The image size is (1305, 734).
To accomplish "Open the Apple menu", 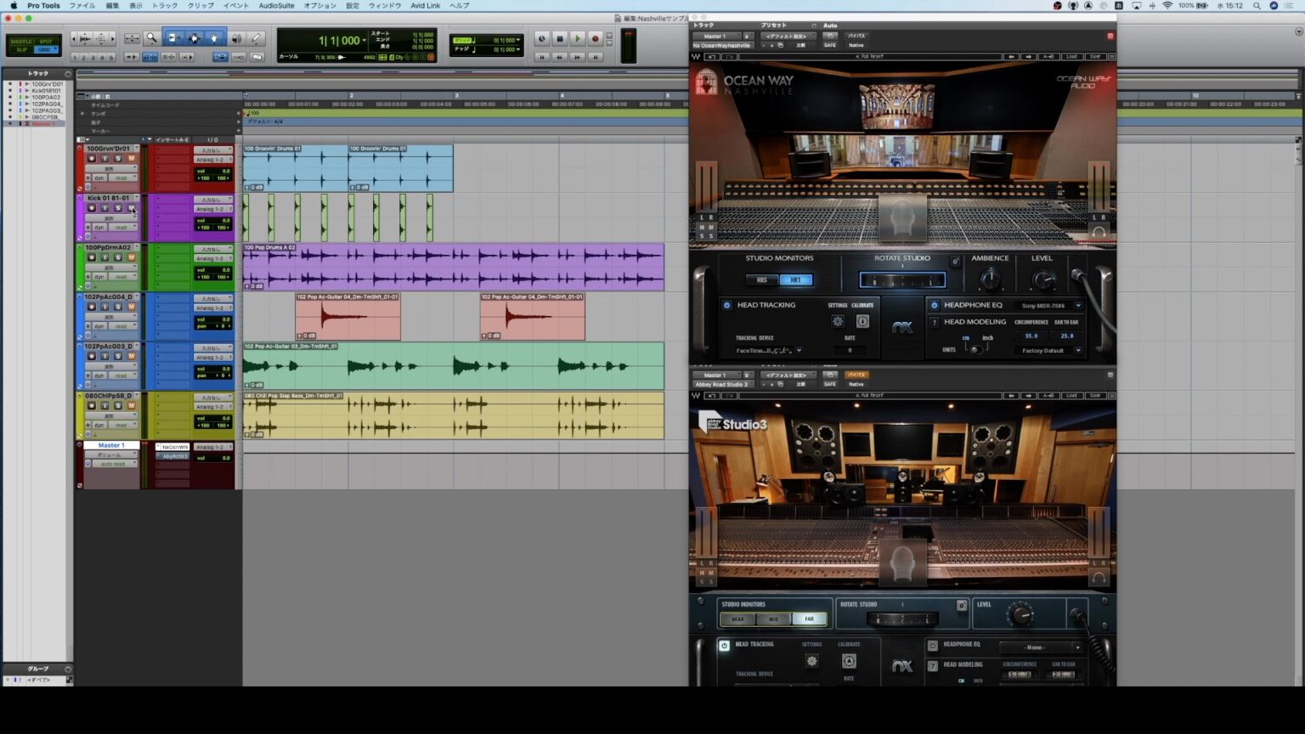I will coord(13,5).
